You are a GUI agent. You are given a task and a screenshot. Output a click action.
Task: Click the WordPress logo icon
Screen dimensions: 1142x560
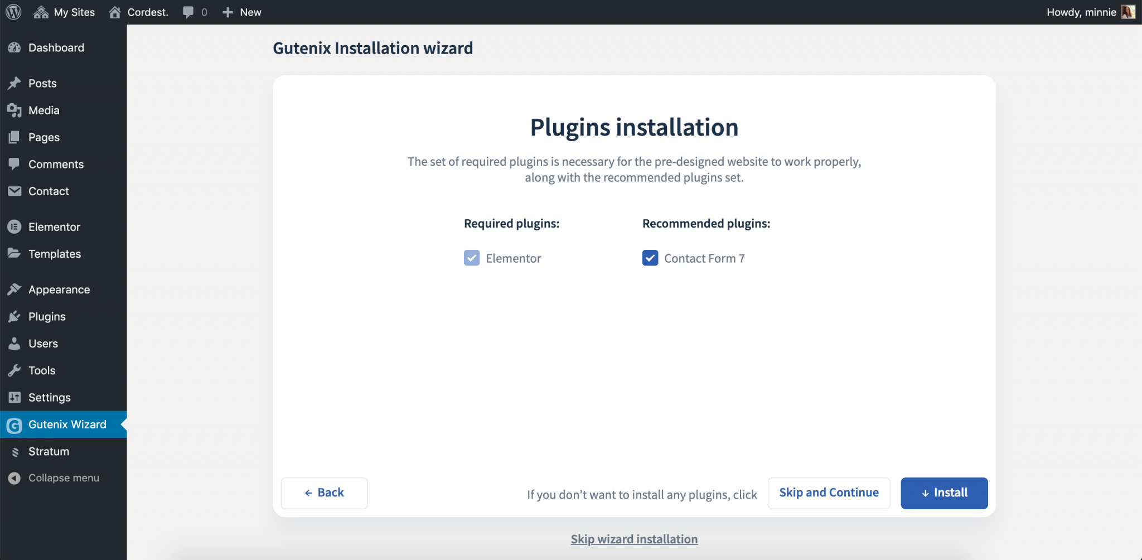click(x=13, y=12)
